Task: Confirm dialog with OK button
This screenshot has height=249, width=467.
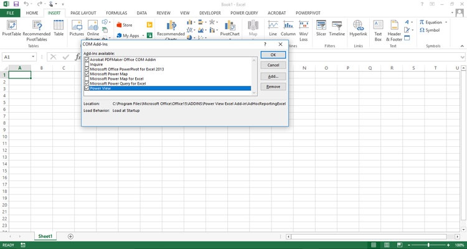Action: (x=273, y=55)
